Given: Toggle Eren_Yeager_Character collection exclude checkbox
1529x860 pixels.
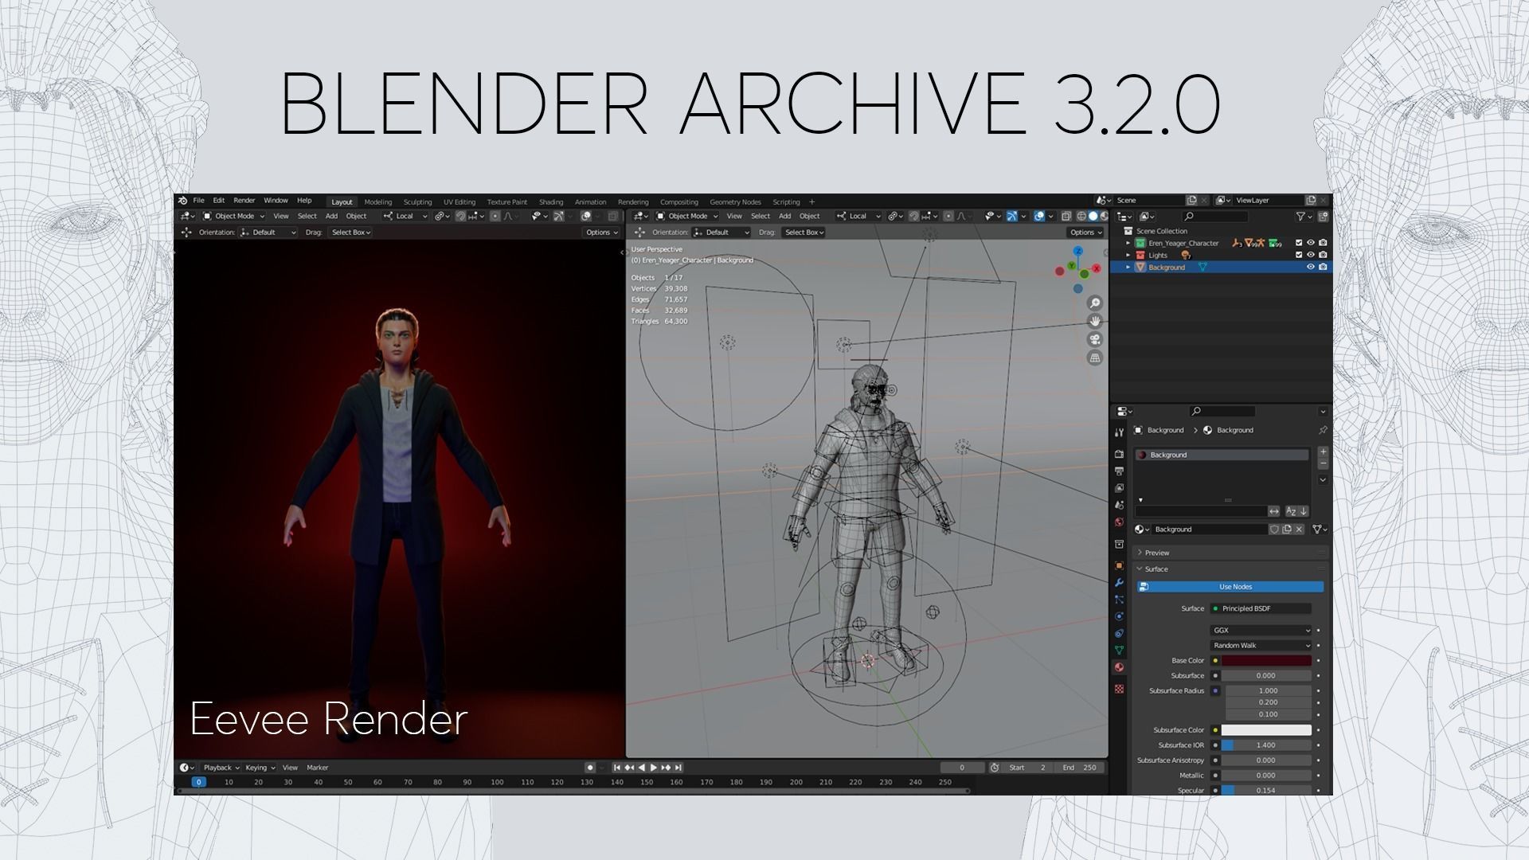Looking at the screenshot, I should pos(1299,243).
